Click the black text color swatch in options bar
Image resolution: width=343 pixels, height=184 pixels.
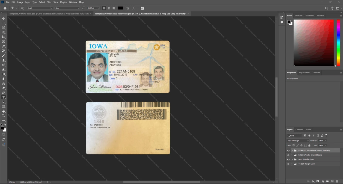pos(121,8)
